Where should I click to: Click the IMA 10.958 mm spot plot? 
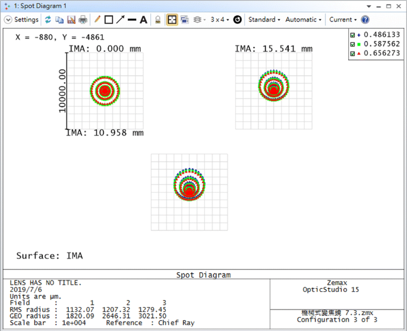coord(189,192)
